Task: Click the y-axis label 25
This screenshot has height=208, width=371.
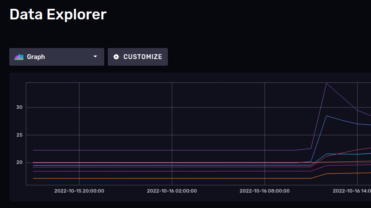Action: [19, 135]
